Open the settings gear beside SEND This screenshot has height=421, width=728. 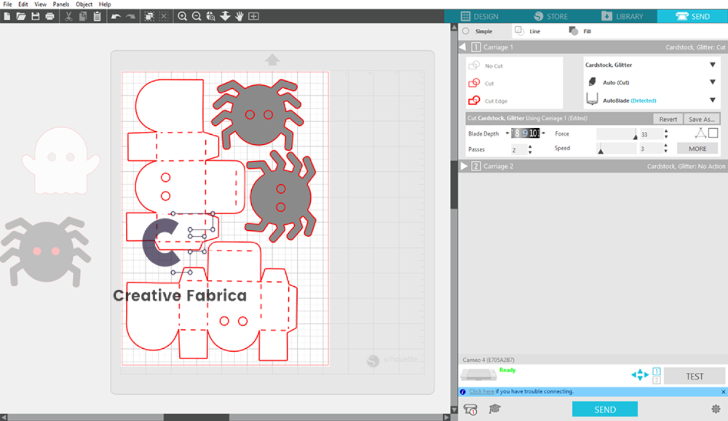click(715, 408)
